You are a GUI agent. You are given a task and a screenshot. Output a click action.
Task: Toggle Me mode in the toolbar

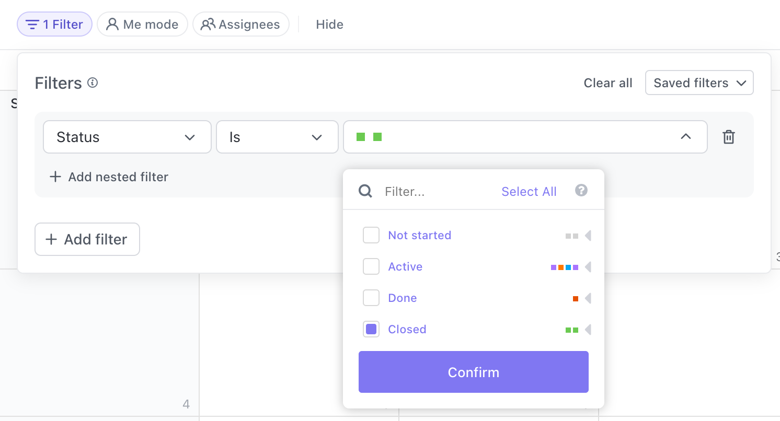click(x=142, y=25)
